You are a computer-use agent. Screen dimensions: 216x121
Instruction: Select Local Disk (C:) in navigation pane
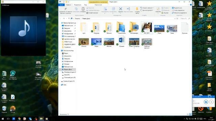[x=69, y=72]
